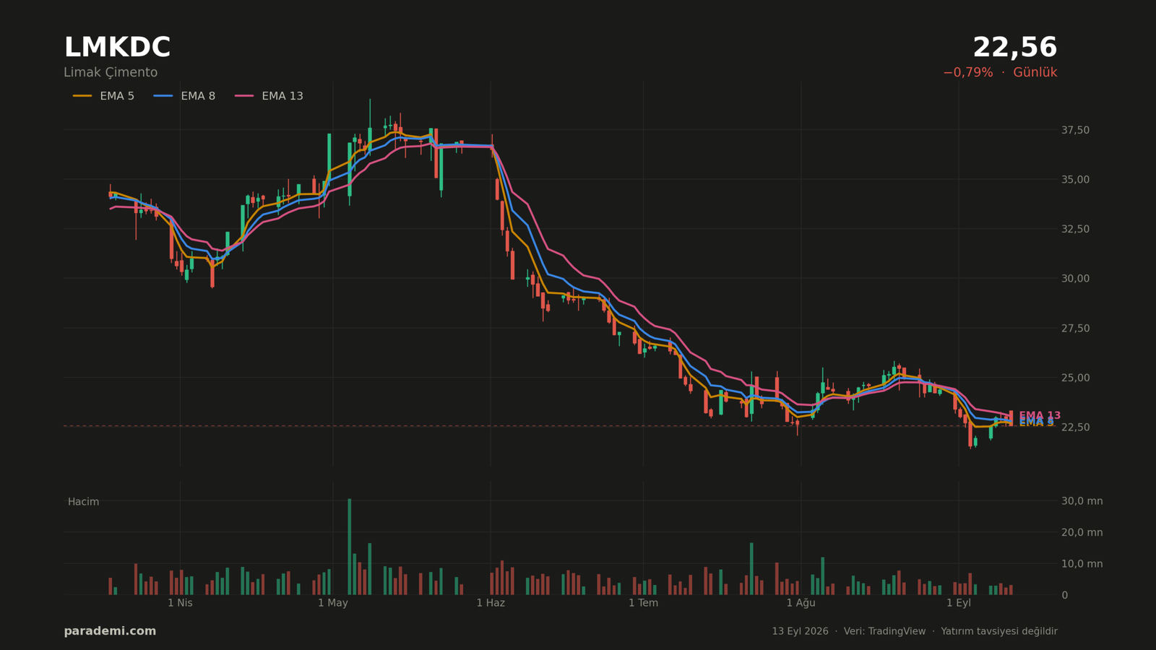Screen dimensions: 1156x650
Task: Click the Hacim volume panel label
Action: tap(84, 502)
